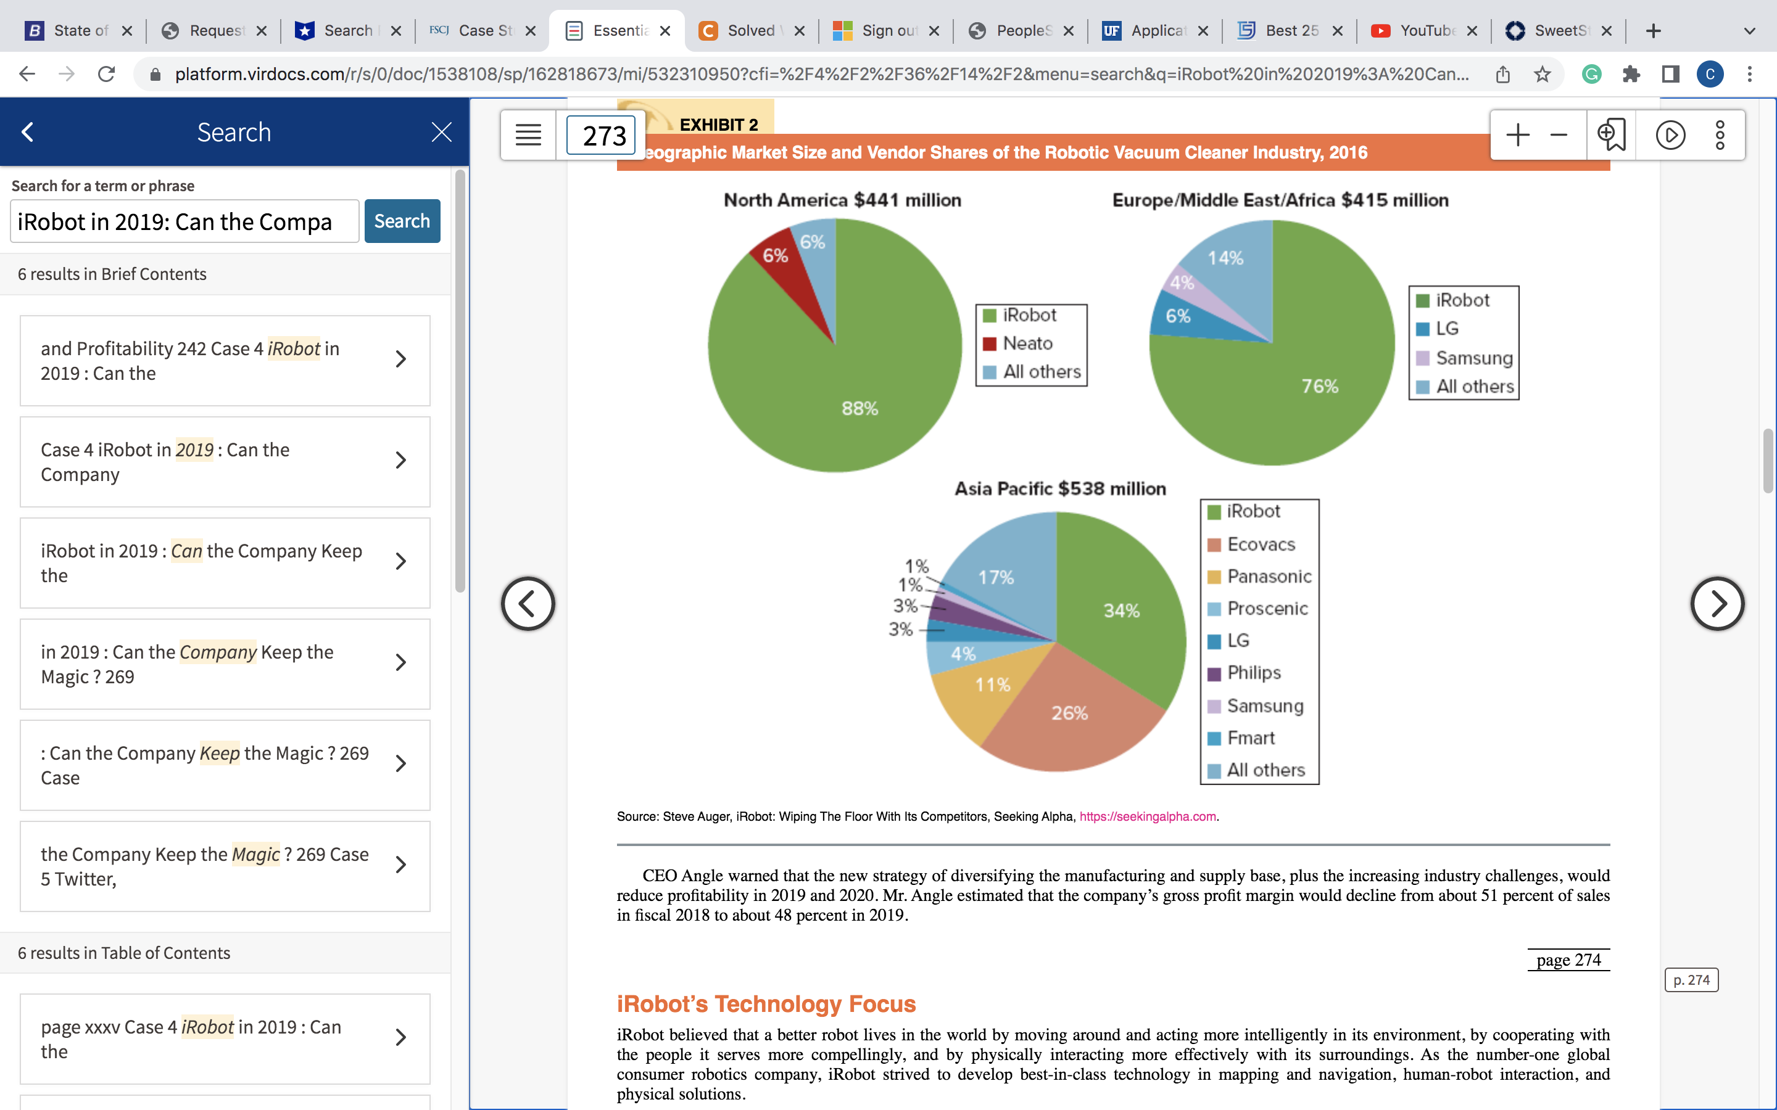Viewport: 1777px width, 1110px height.
Task: Close the Search panel with the X
Action: pyautogui.click(x=441, y=132)
